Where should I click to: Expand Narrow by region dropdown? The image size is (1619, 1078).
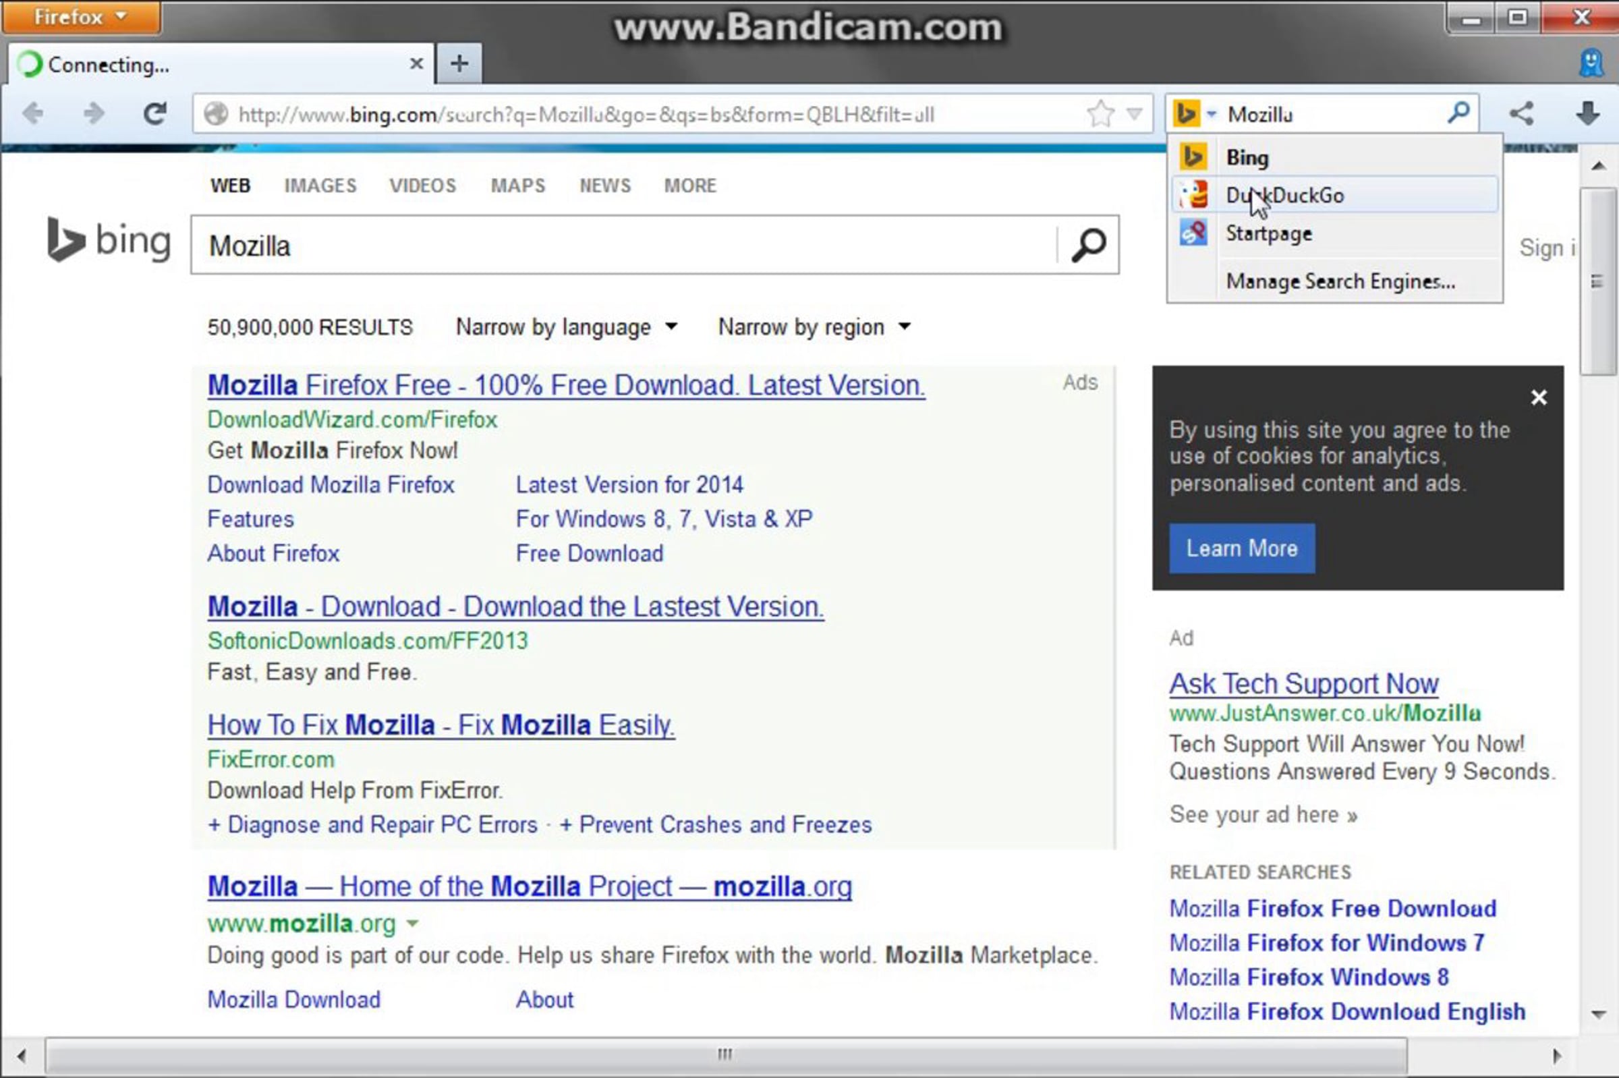[815, 327]
